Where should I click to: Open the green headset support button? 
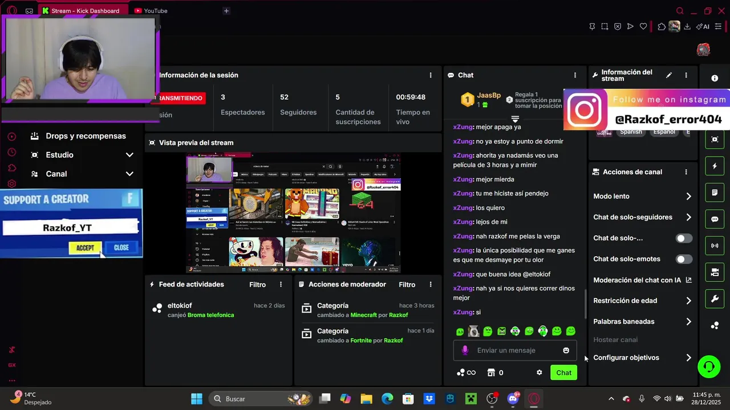(709, 366)
